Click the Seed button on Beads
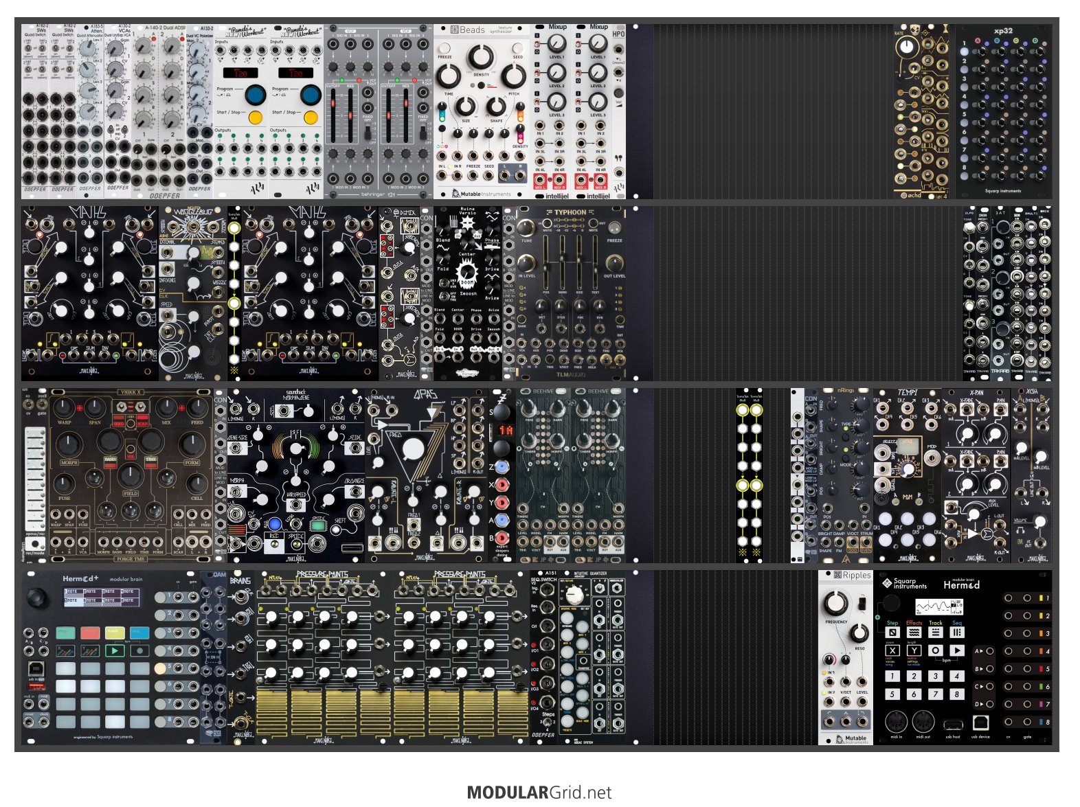 [517, 48]
